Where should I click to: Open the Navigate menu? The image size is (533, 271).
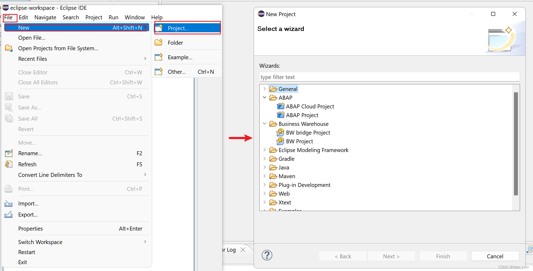tap(45, 17)
